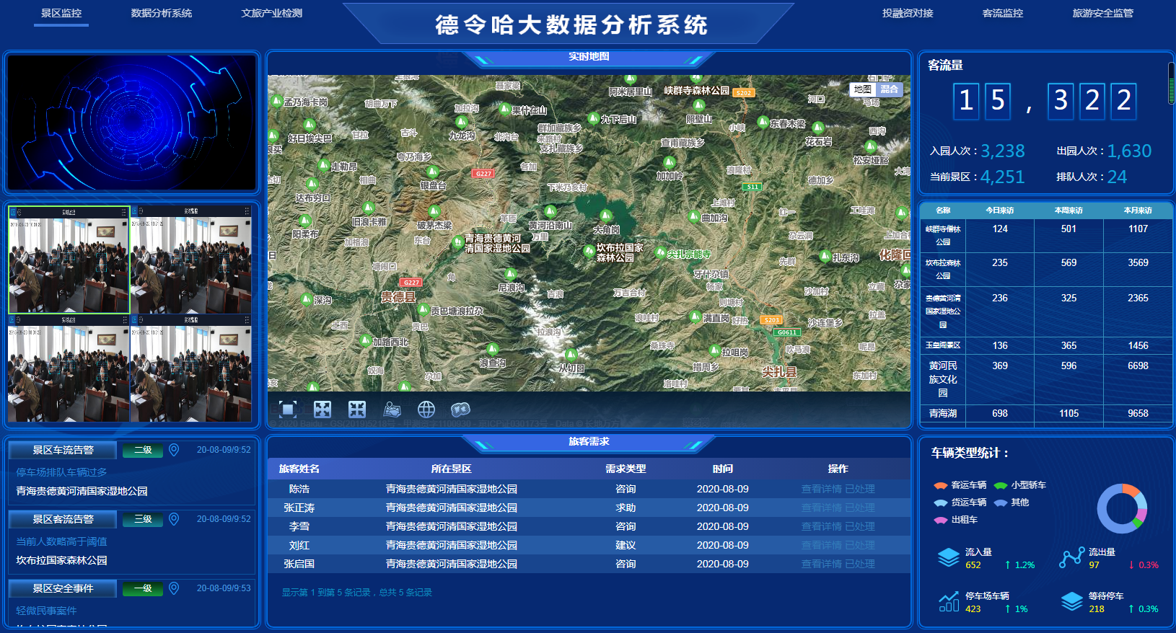Screen dimensions: 1176x633
Task: Open the 景区车流告警 alert header
Action: (x=63, y=450)
